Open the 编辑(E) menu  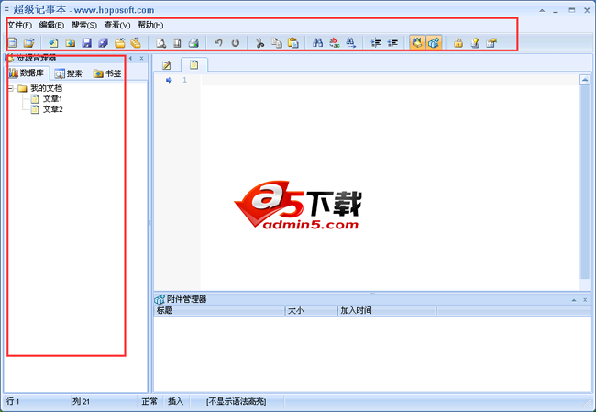coord(51,25)
